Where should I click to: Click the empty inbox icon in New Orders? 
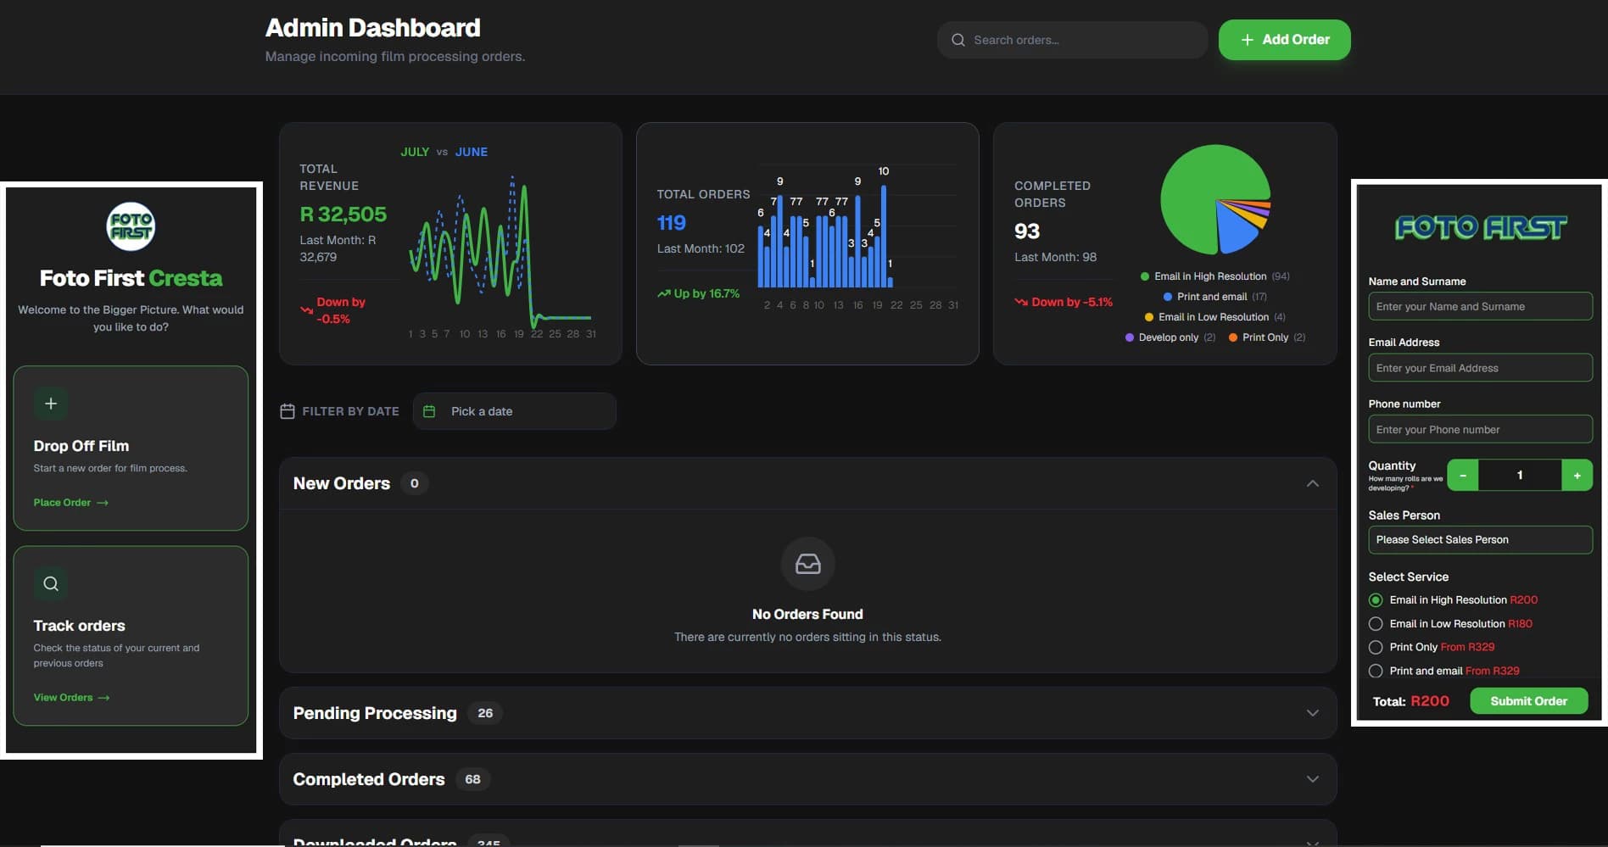coord(807,564)
